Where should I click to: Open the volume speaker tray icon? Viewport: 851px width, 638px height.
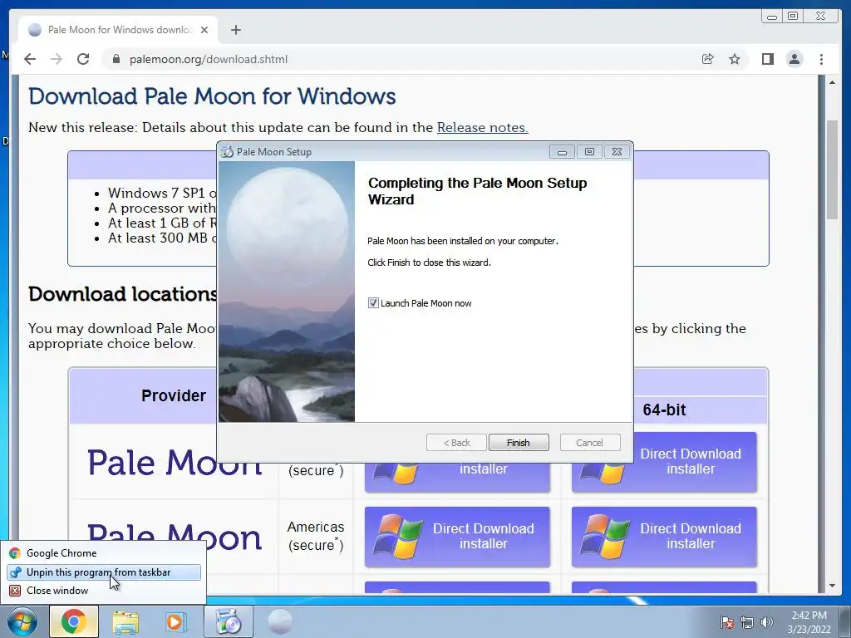[x=766, y=622]
